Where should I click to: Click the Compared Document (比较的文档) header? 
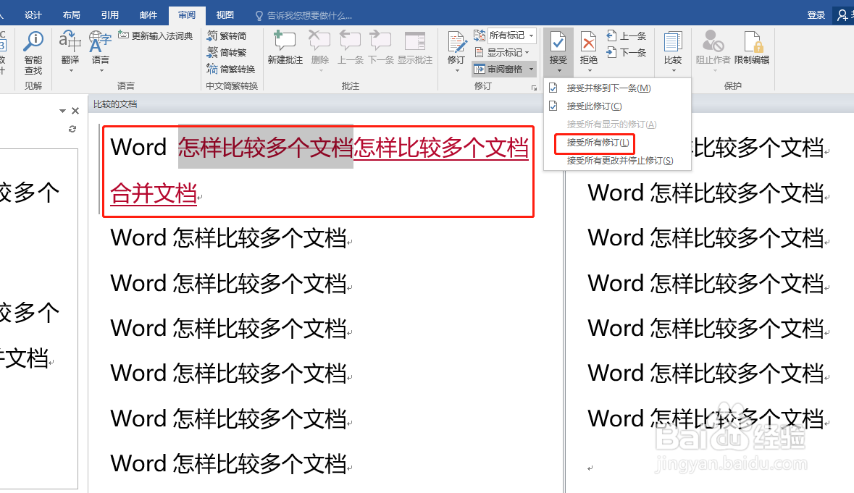[115, 104]
